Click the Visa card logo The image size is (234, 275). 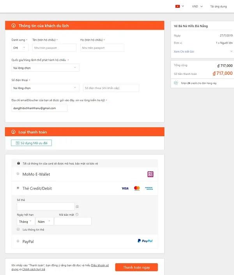[125, 188]
